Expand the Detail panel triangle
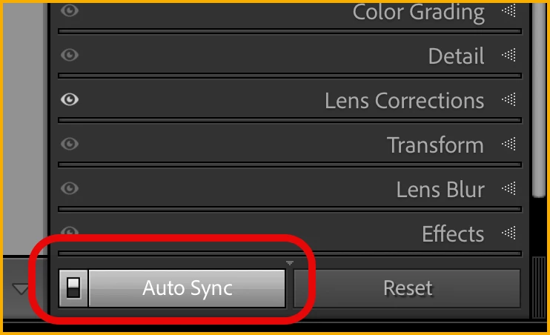This screenshot has height=335, width=550. pyautogui.click(x=509, y=55)
